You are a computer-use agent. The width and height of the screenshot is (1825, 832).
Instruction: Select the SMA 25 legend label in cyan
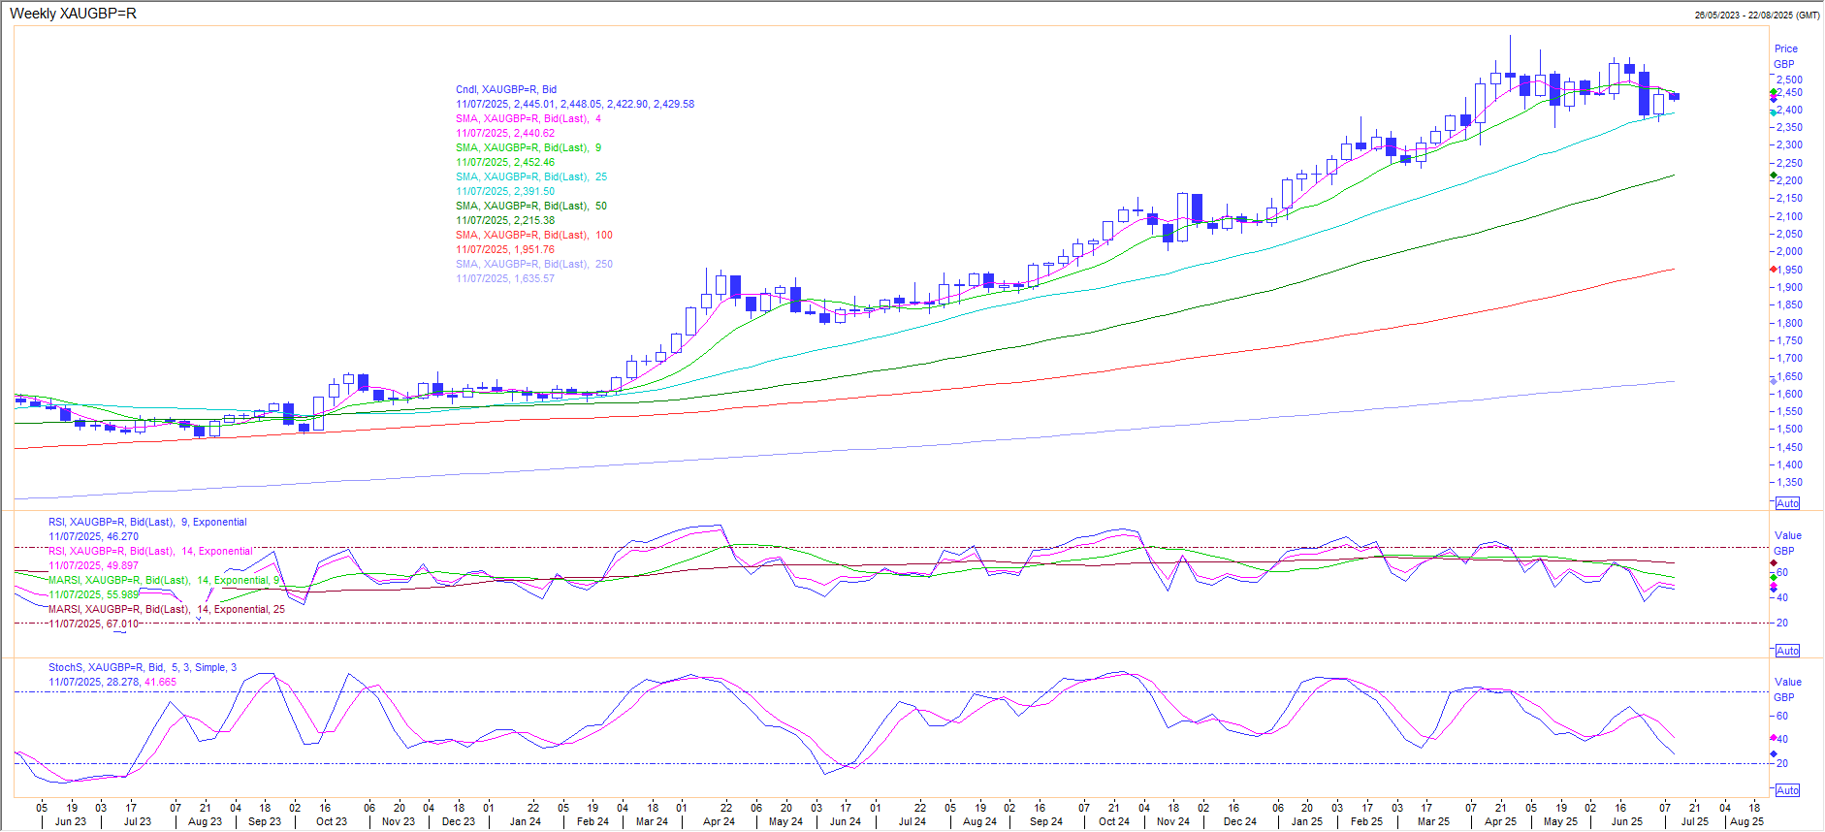(x=531, y=176)
